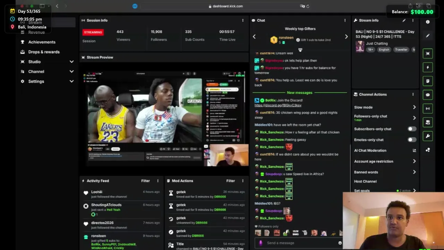Screen dimensions: 444x250
Task: Open Followers-only chat options arrow
Action: tap(414, 118)
